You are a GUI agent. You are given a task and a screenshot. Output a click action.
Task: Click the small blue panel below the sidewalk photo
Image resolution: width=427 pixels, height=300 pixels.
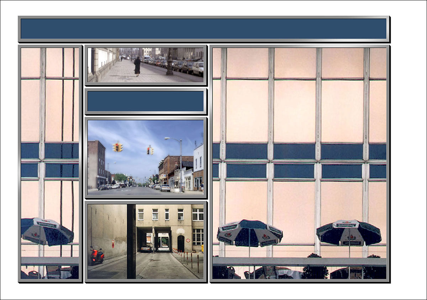tap(146, 101)
